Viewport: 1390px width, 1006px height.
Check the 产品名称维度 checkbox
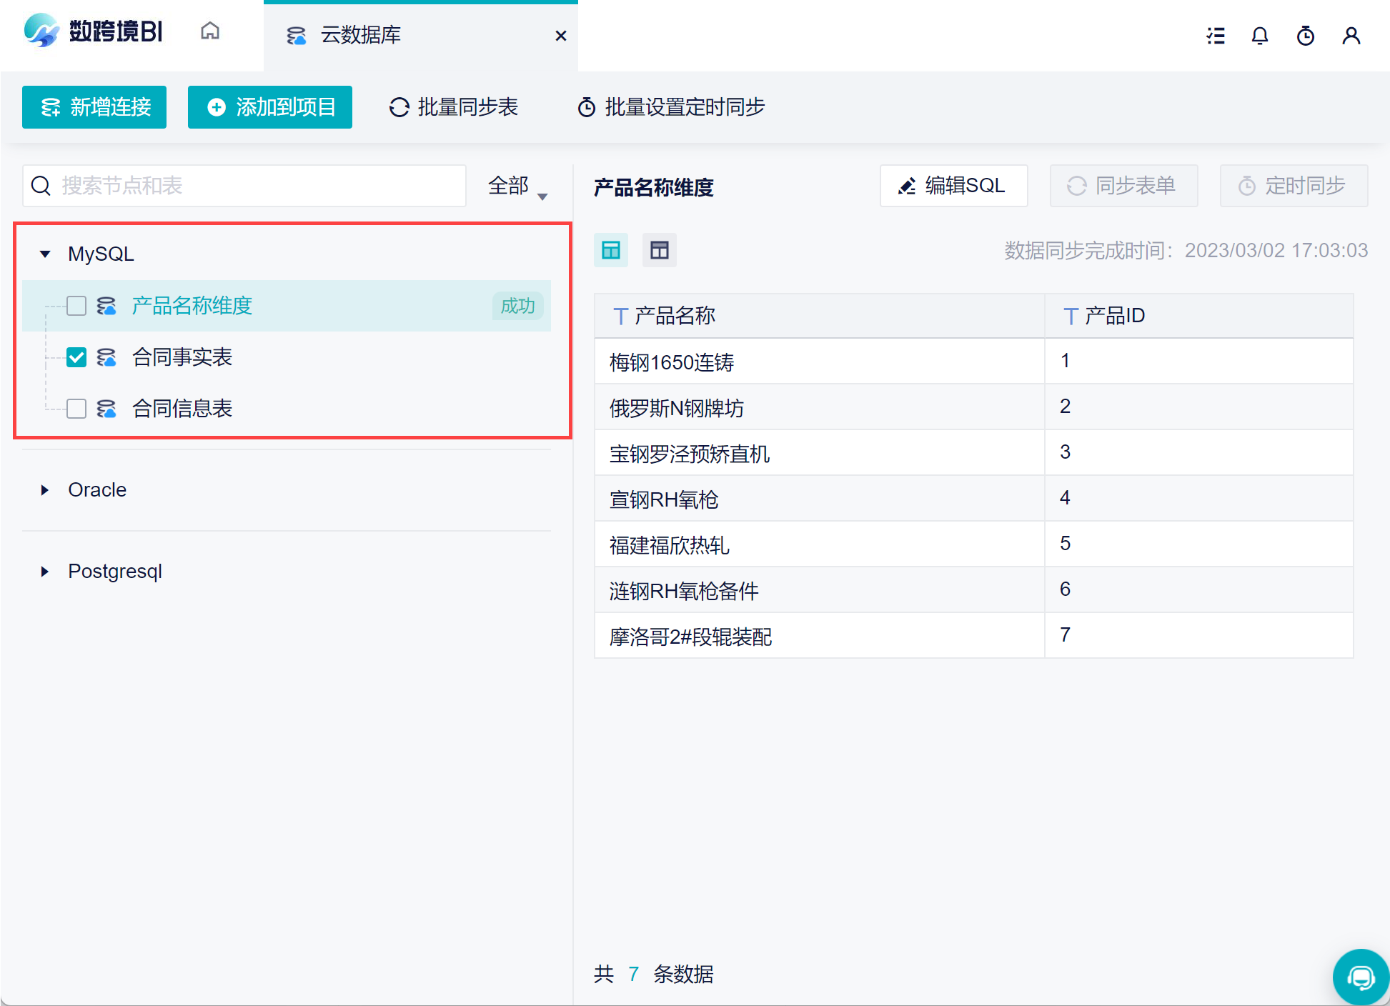click(x=76, y=306)
